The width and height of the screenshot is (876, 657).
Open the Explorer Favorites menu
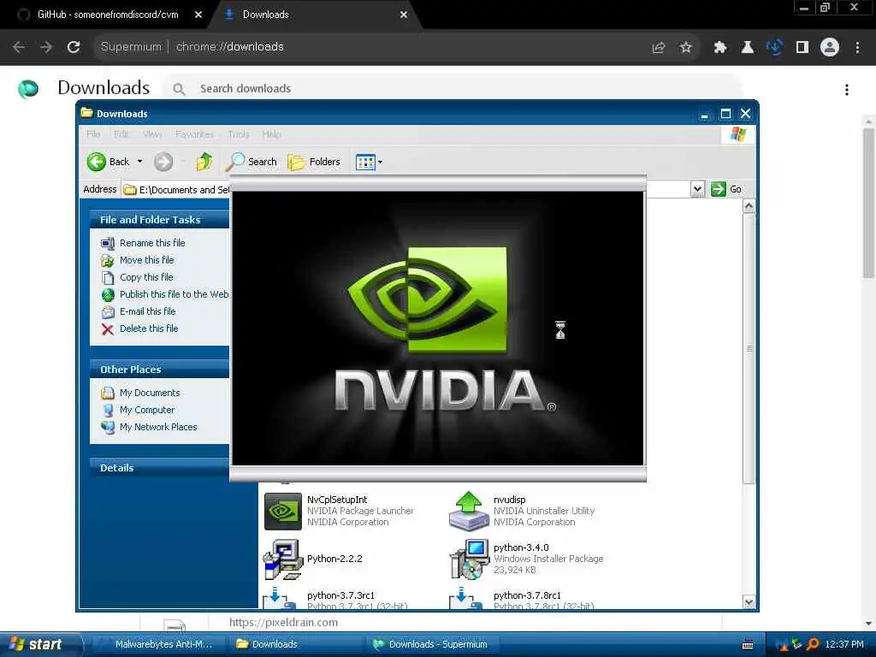coord(195,134)
